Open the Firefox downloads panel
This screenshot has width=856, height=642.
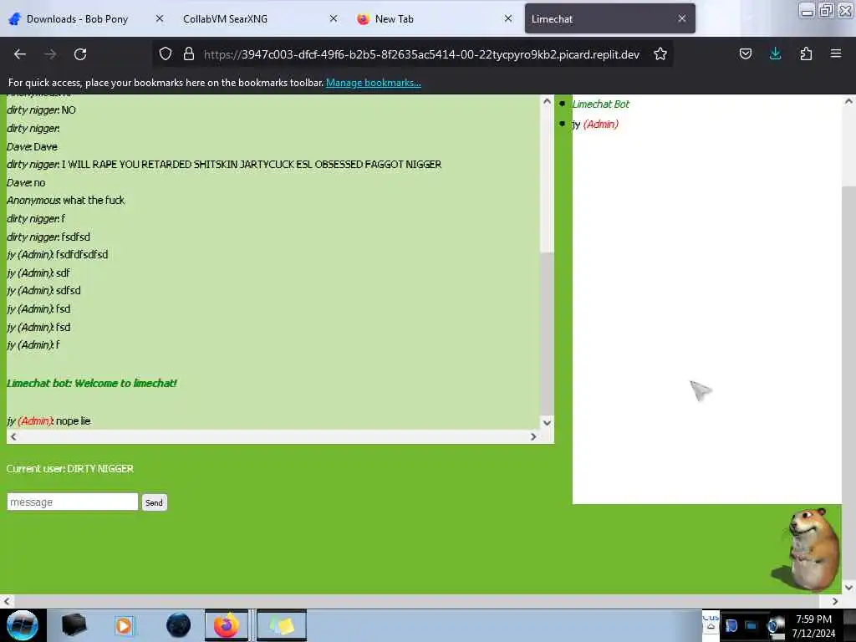(775, 54)
